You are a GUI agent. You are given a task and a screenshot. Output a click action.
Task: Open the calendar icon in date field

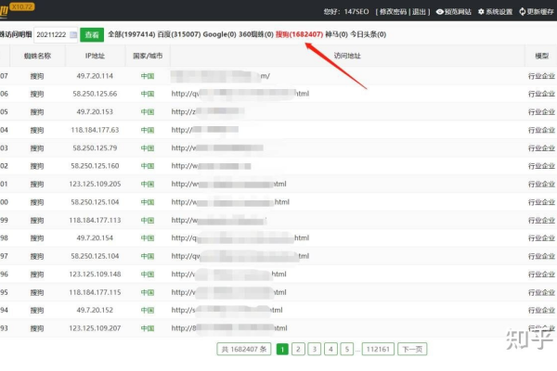[x=72, y=34]
